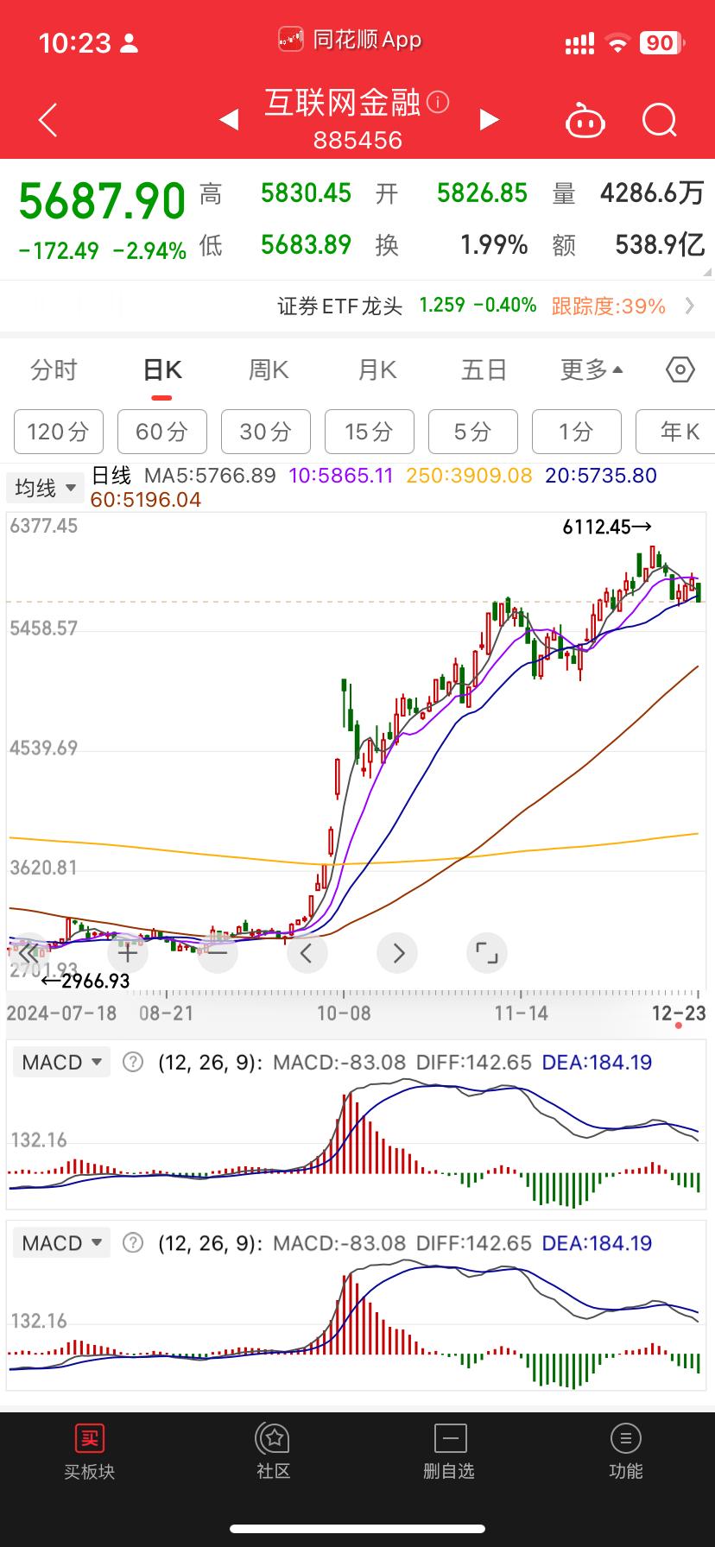Open chart settings hexagon icon
715x1547 pixels.
coord(680,369)
